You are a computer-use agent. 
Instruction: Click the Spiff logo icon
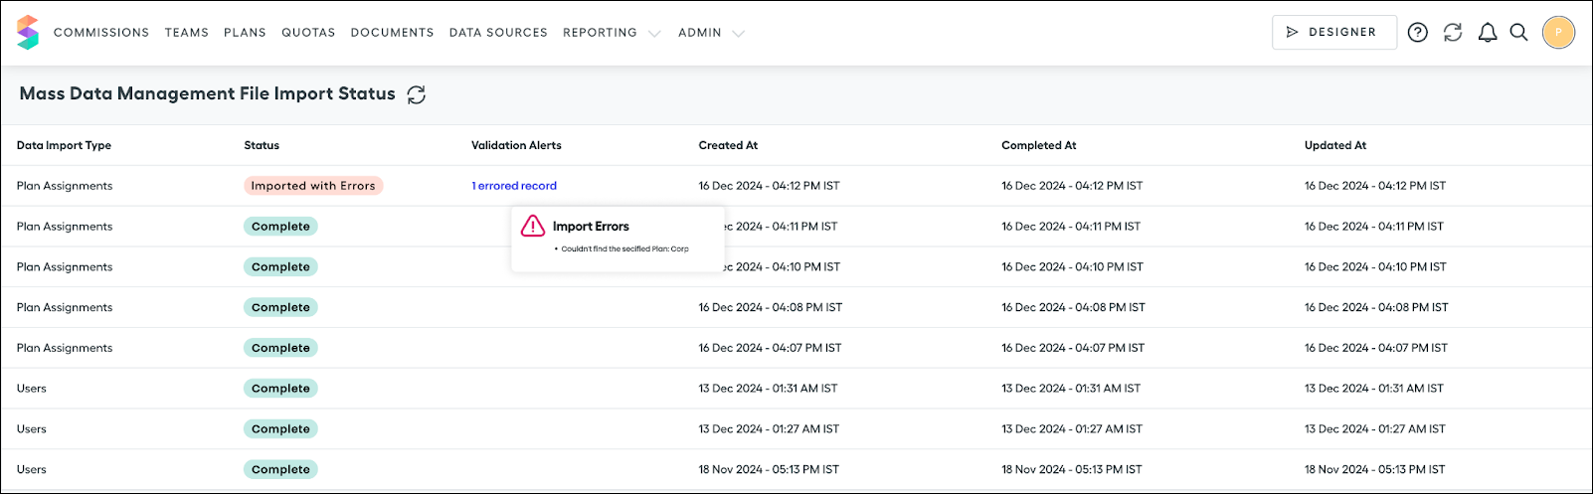tap(28, 32)
